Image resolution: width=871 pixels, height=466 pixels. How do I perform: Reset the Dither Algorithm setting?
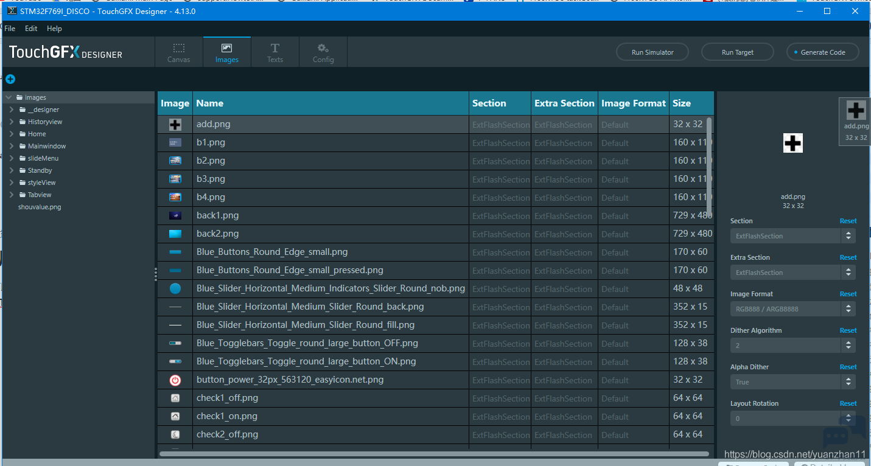click(x=848, y=330)
